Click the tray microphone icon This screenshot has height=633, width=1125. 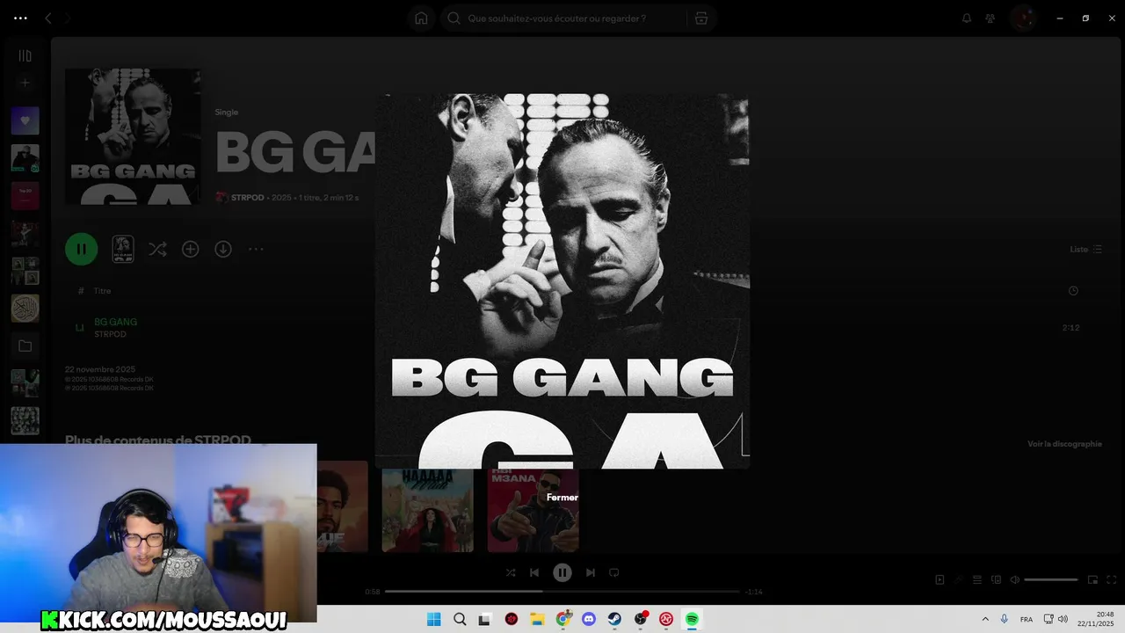coord(1005,620)
